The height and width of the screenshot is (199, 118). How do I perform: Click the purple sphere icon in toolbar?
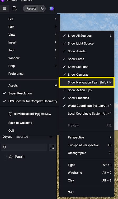point(52,8)
